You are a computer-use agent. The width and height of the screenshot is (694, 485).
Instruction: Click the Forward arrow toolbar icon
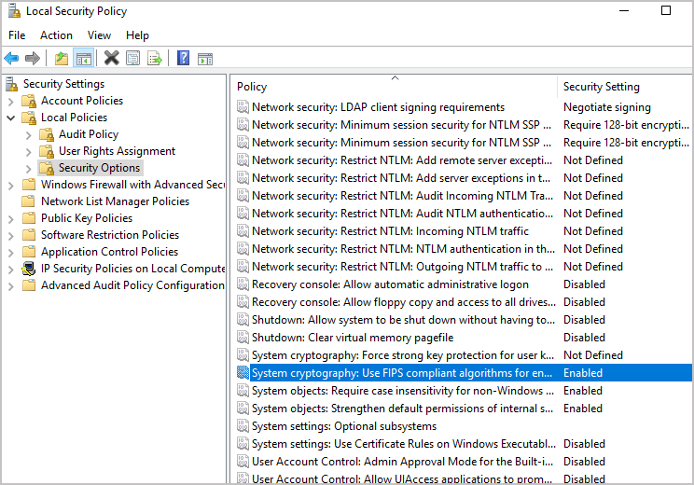tap(33, 58)
